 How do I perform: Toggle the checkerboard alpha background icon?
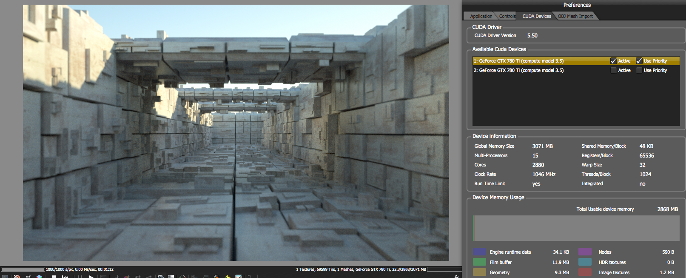click(171, 277)
